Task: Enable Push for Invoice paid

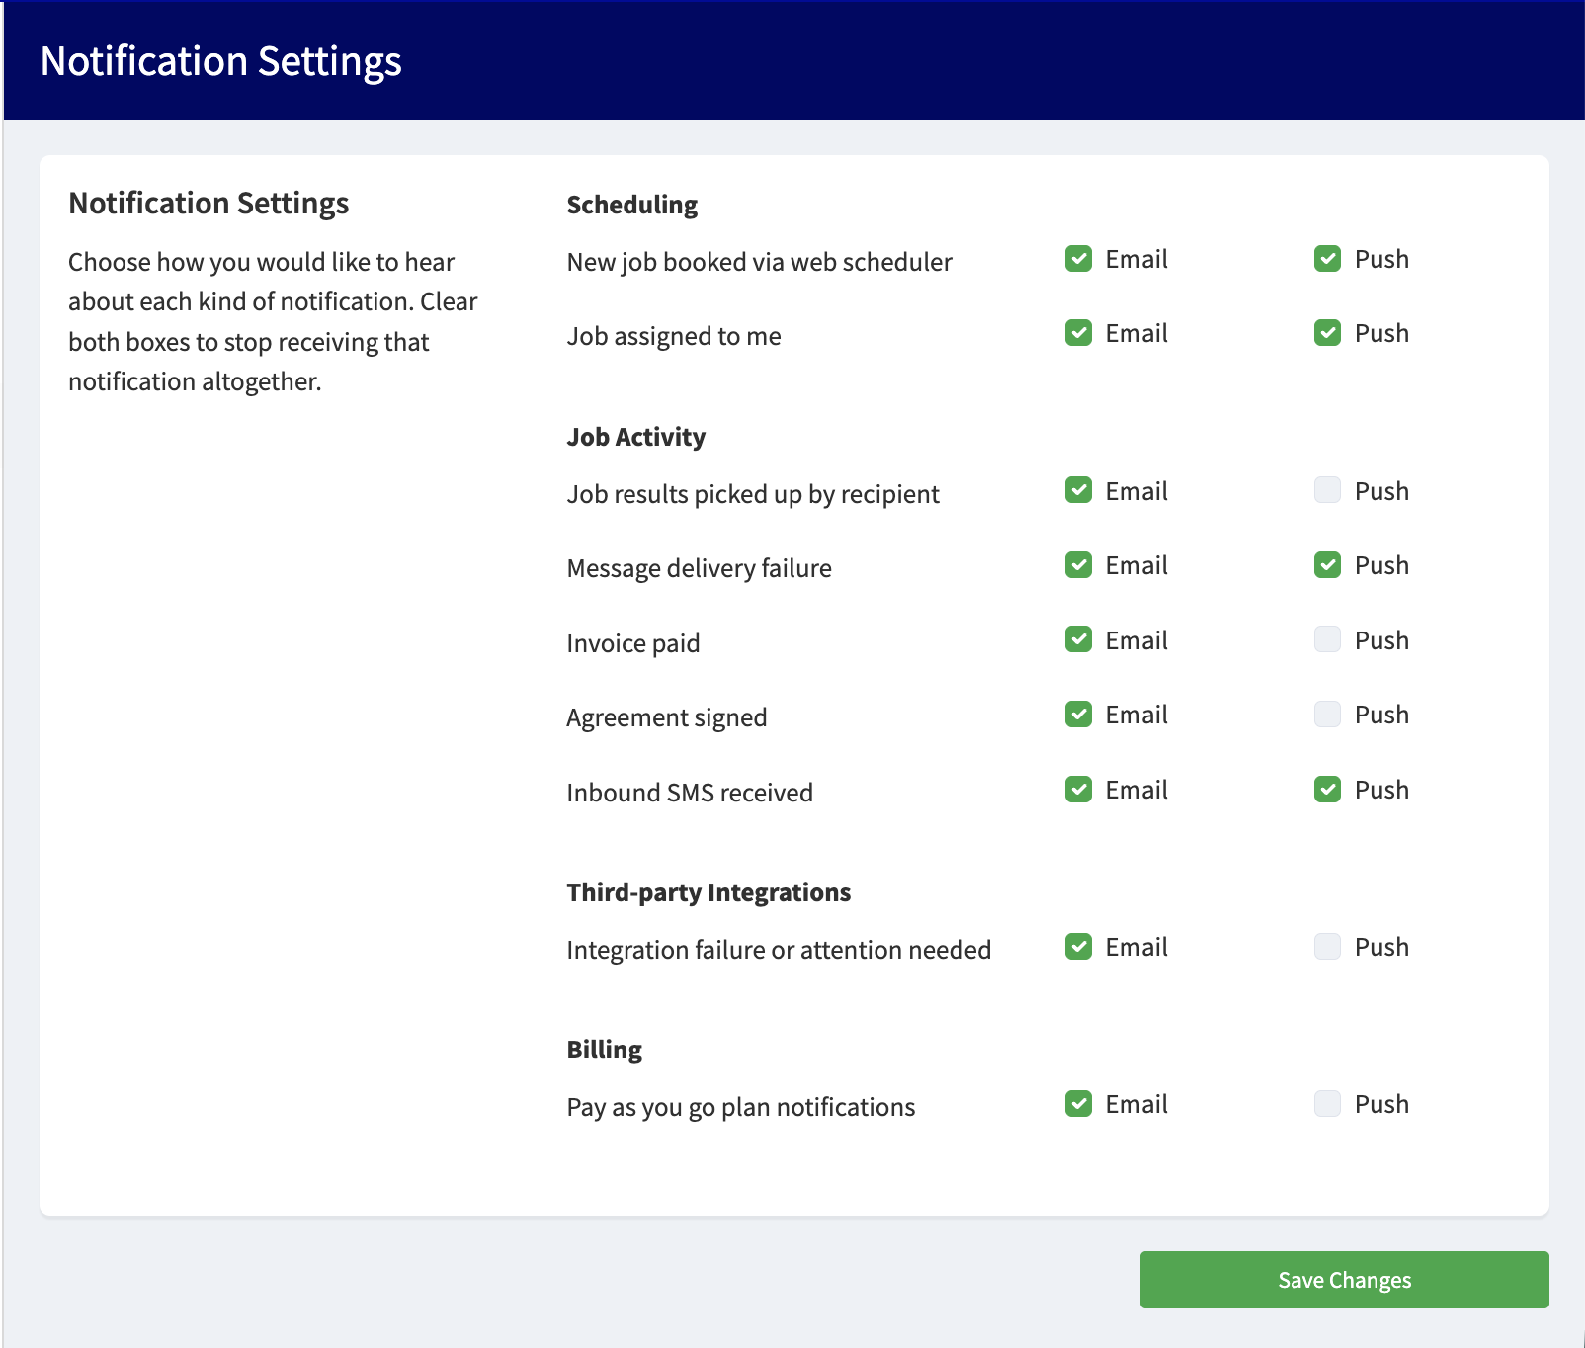Action: point(1327,639)
